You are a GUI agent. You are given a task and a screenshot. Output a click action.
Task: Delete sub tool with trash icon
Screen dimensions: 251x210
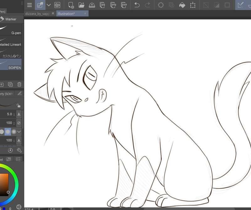pos(19,84)
